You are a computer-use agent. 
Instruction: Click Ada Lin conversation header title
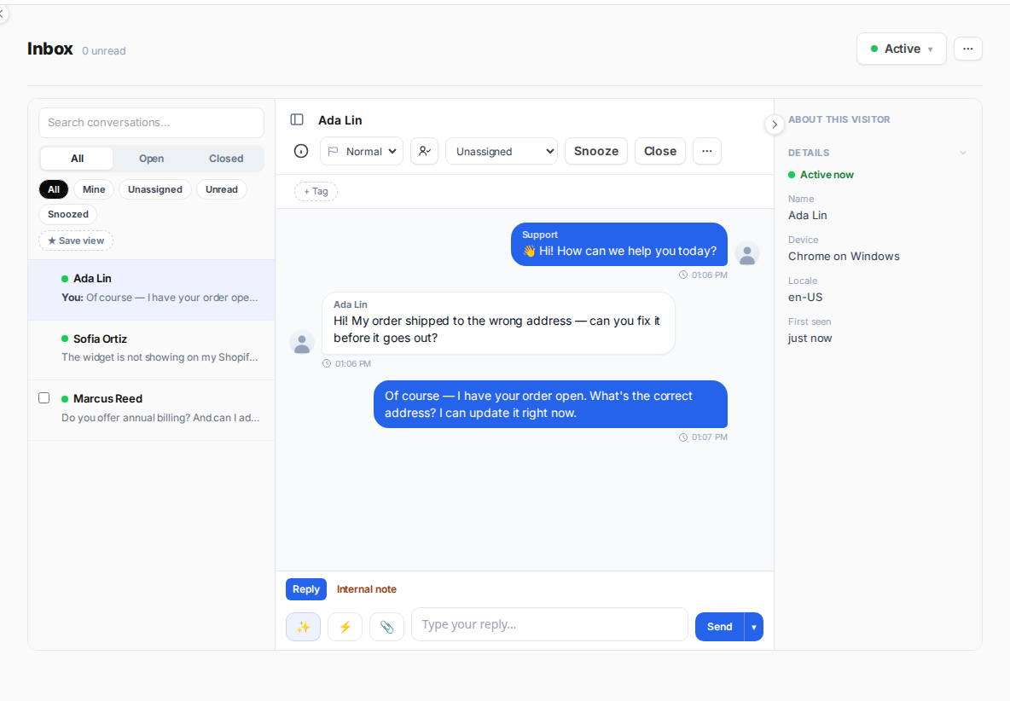click(x=340, y=120)
